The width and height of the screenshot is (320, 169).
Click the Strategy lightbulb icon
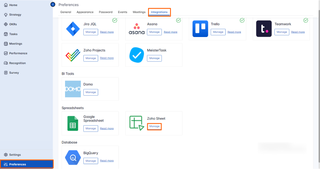point(6,15)
